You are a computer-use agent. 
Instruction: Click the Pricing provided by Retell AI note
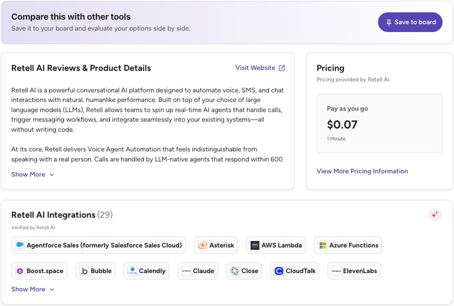click(x=353, y=80)
